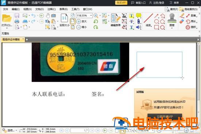201x134 pixels.
Task: Expand the Stamp 图章 dropdown arrow
Action: click(172, 28)
